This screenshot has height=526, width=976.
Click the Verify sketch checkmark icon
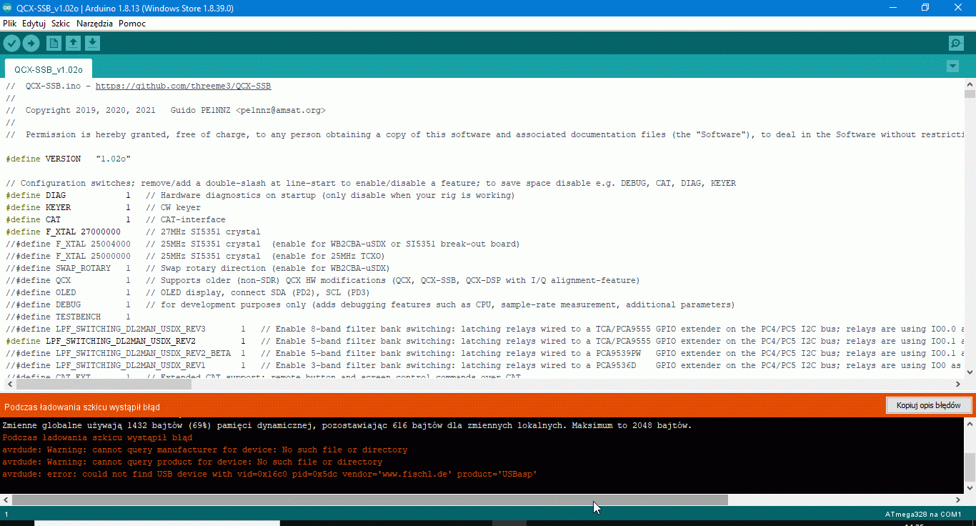tap(11, 44)
